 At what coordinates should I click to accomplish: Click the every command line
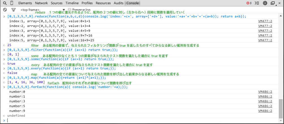coord(62,69)
